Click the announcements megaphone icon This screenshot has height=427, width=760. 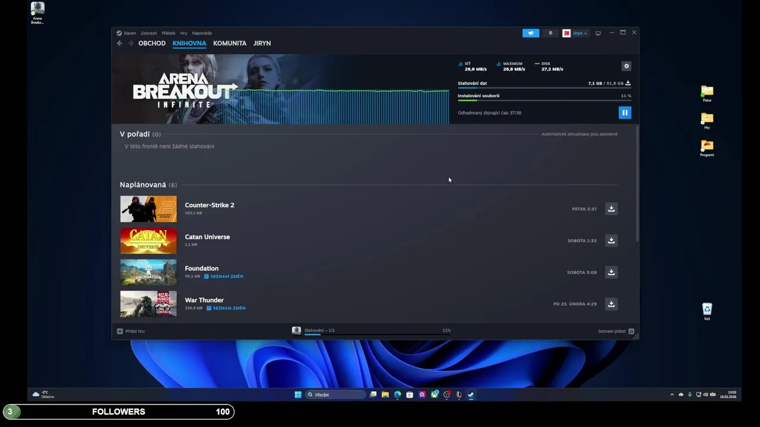coord(531,33)
